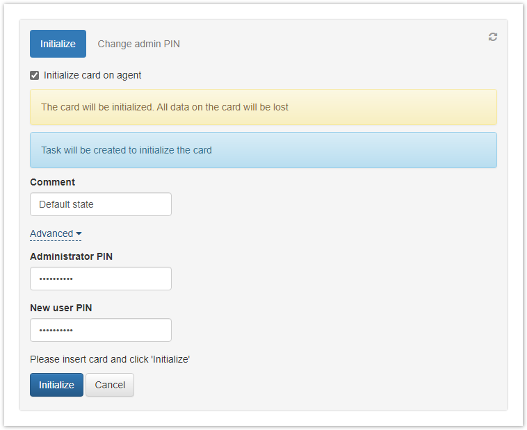This screenshot has width=527, height=430.
Task: Click the caret arrow beside Advanced
Action: coord(79,234)
